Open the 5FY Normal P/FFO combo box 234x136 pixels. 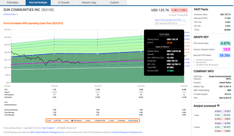point(170,23)
